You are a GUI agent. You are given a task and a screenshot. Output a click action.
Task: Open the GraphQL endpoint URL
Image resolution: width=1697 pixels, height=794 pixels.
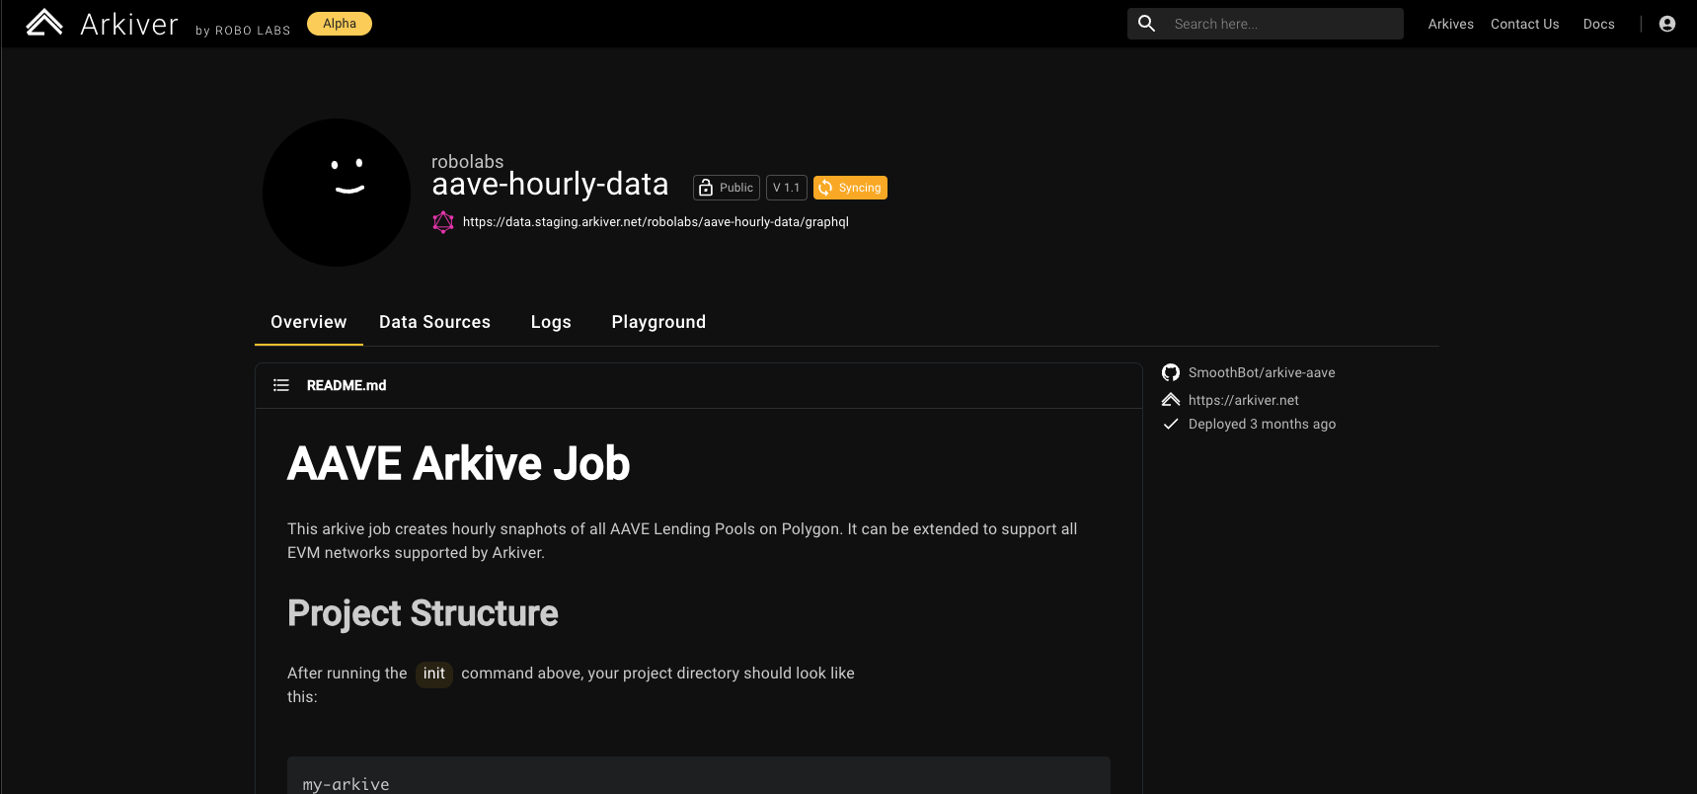tap(656, 222)
